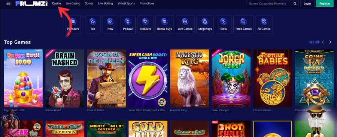Open the Live Betting tab

[106, 3]
